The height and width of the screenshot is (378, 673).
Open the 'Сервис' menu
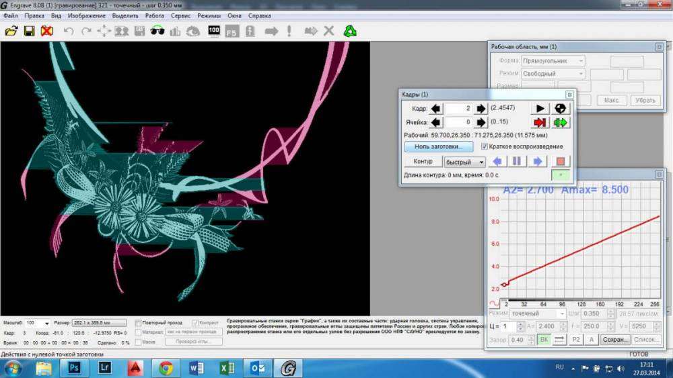(x=180, y=15)
